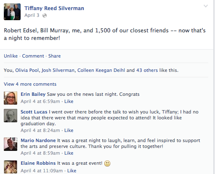
Task: Unlike the post
Action: [x=11, y=56]
